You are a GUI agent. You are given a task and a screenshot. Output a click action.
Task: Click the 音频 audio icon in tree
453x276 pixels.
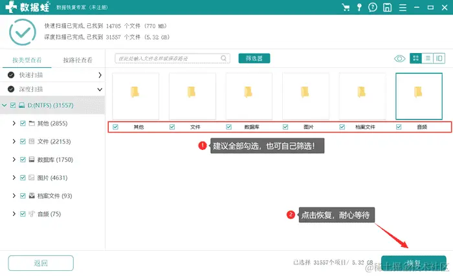(32, 214)
